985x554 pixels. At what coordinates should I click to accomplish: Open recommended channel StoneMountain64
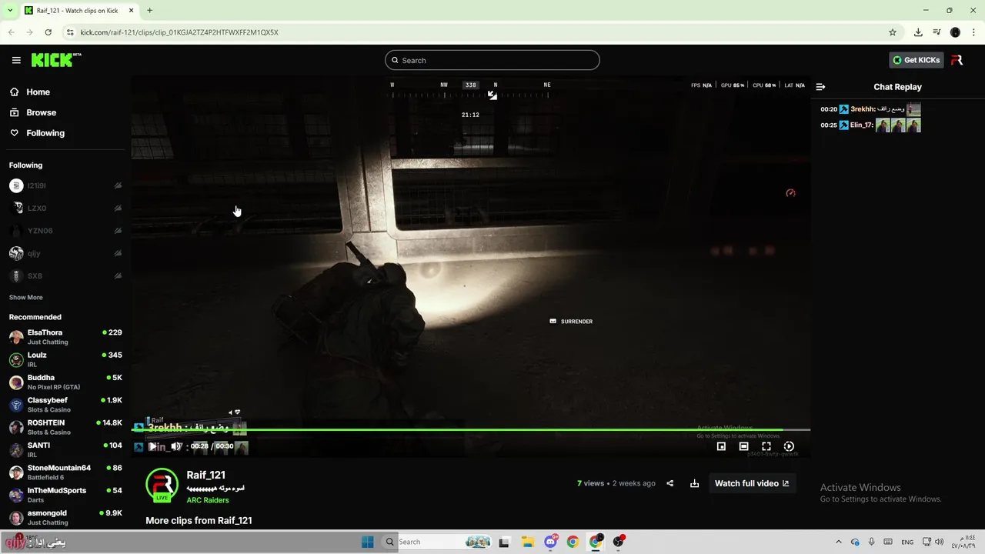click(65, 472)
